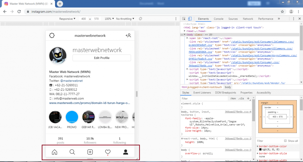Expand border-bottom-color computed property
The height and width of the screenshot is (162, 303).
coord(258,146)
